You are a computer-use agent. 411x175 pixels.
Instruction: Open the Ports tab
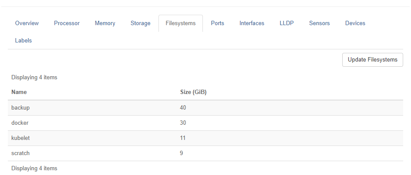point(217,23)
